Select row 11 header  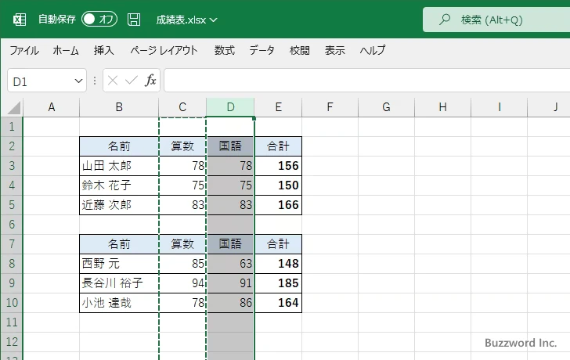[x=12, y=322]
